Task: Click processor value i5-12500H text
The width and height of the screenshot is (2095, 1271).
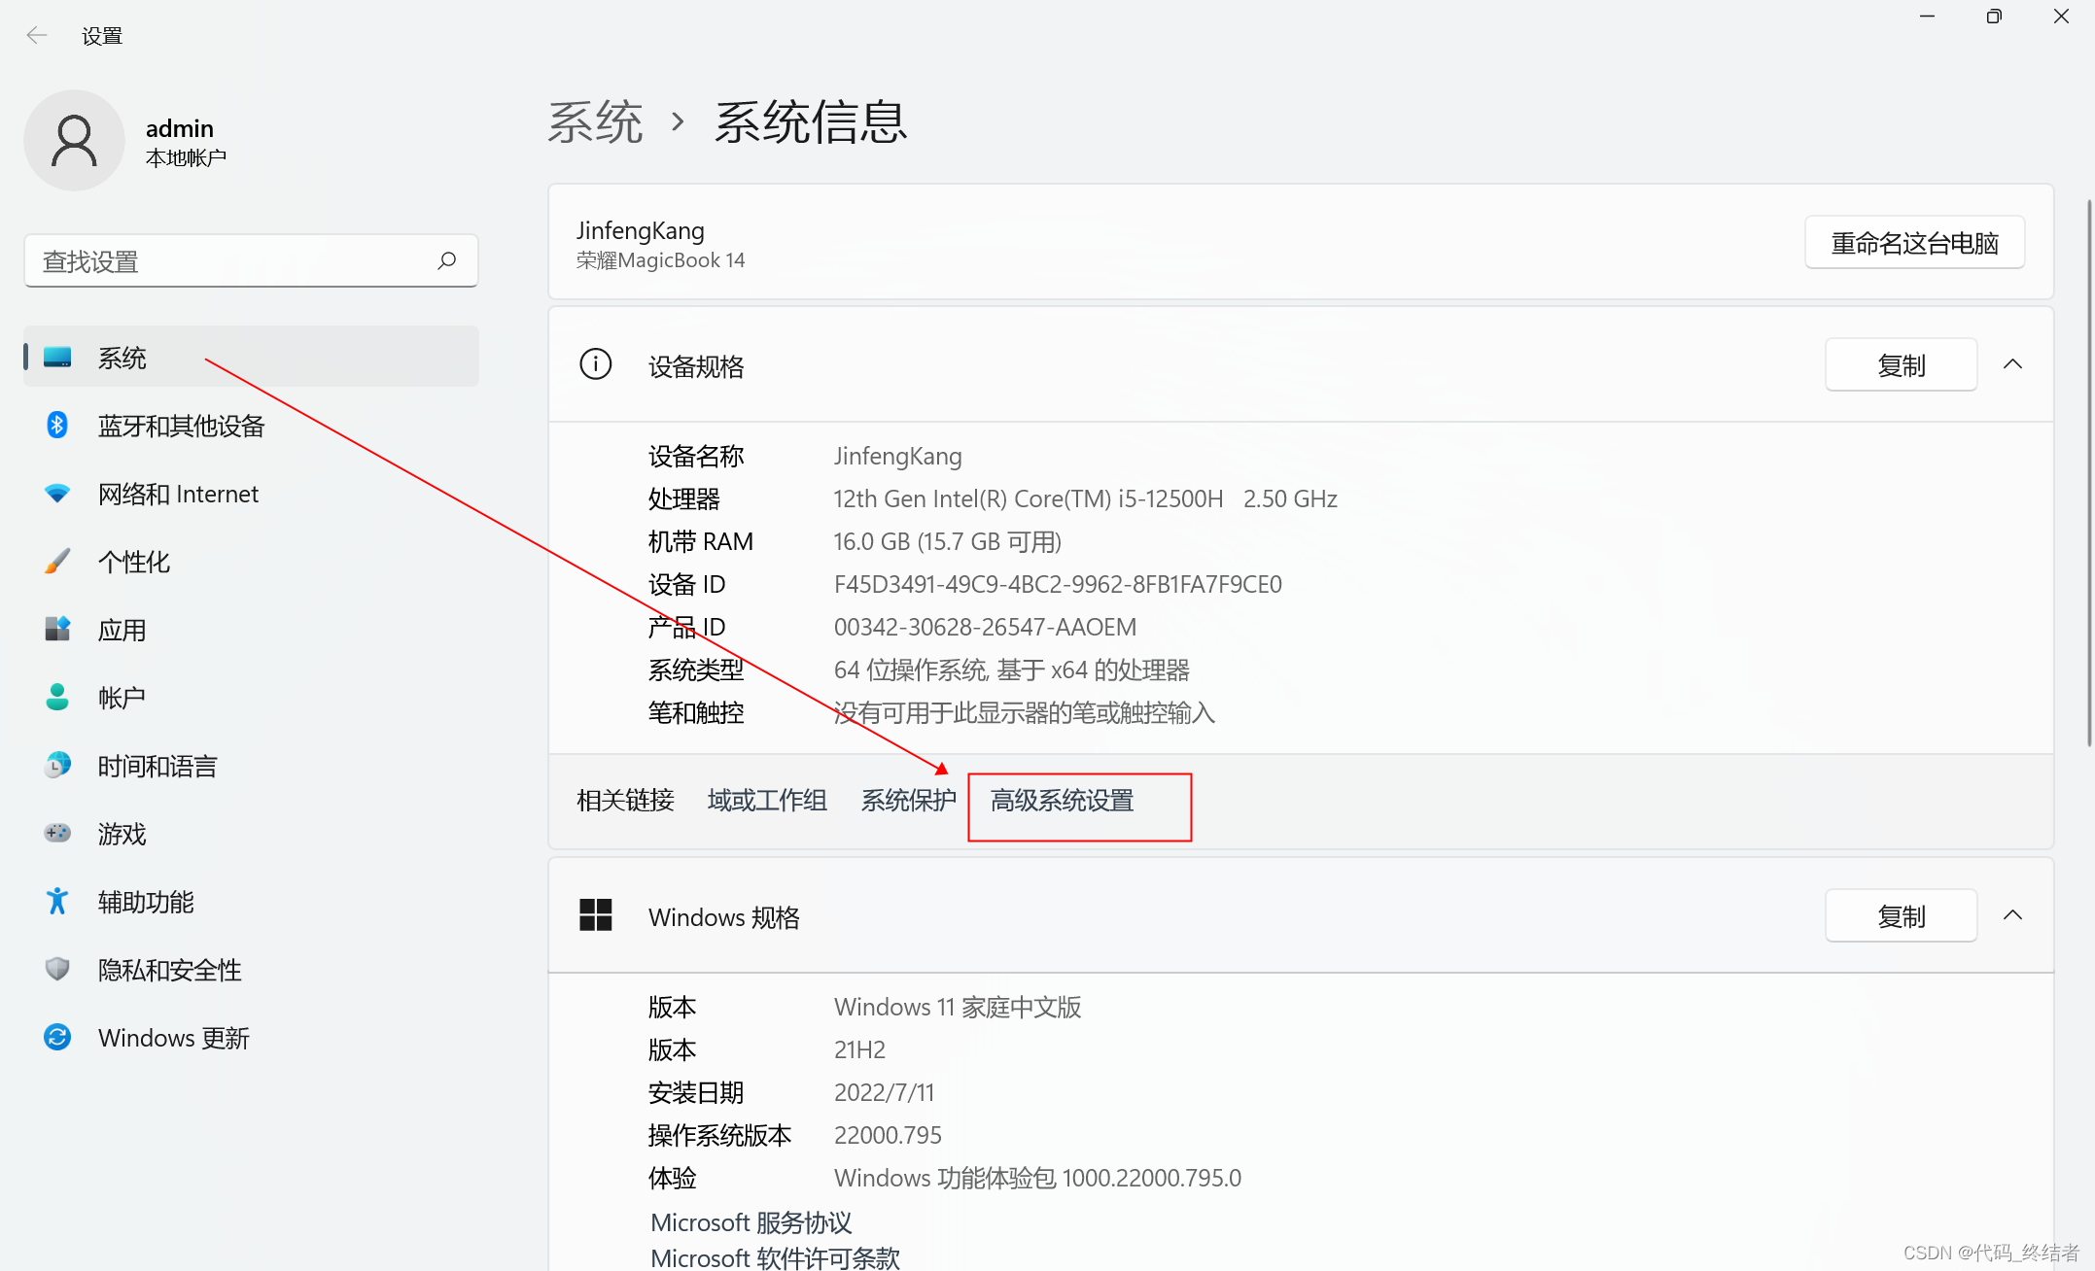Action: (1085, 498)
